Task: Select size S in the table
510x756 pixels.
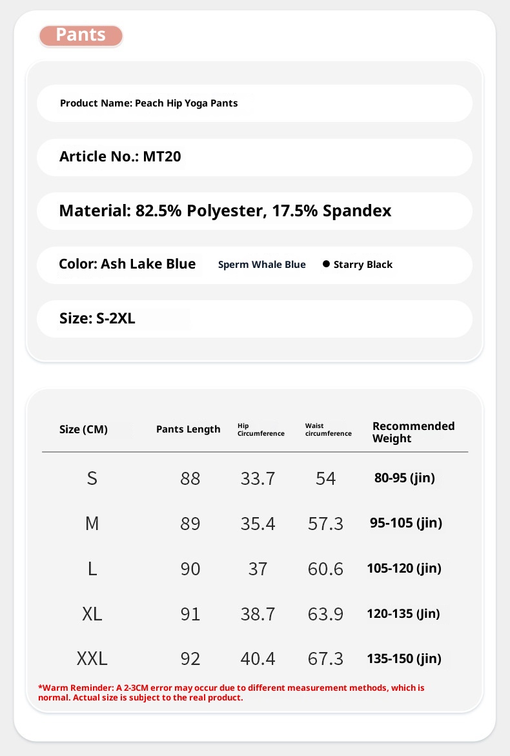Action: 92,478
